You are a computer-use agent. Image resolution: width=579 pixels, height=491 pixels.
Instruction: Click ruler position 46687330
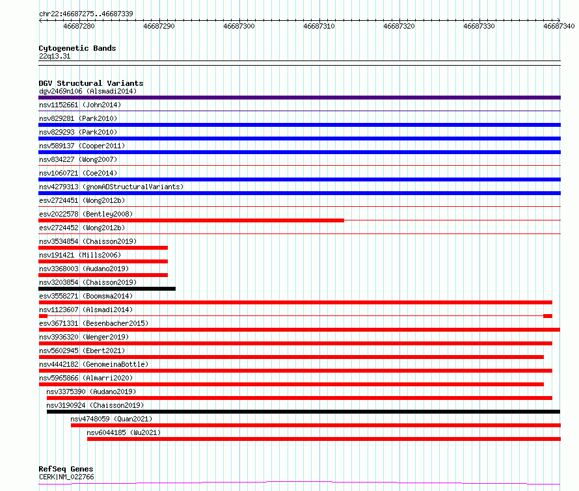click(479, 26)
